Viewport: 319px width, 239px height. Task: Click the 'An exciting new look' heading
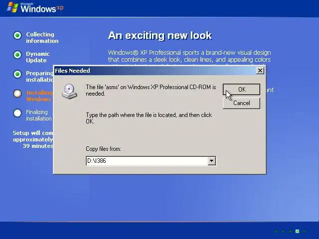click(x=160, y=35)
